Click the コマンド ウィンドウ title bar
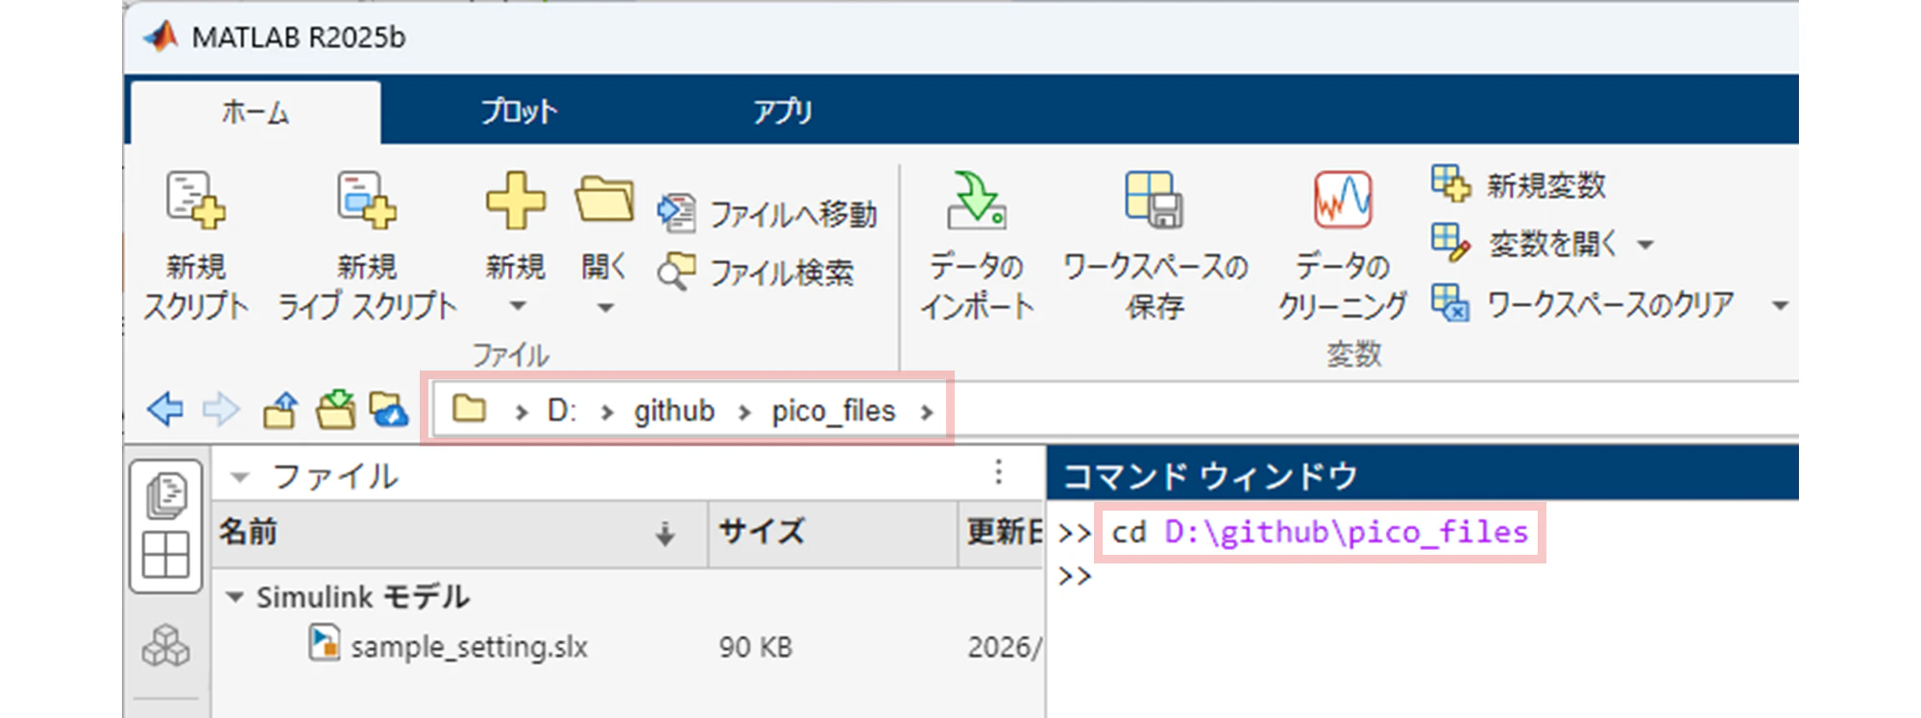1921x718 pixels. pyautogui.click(x=1423, y=475)
